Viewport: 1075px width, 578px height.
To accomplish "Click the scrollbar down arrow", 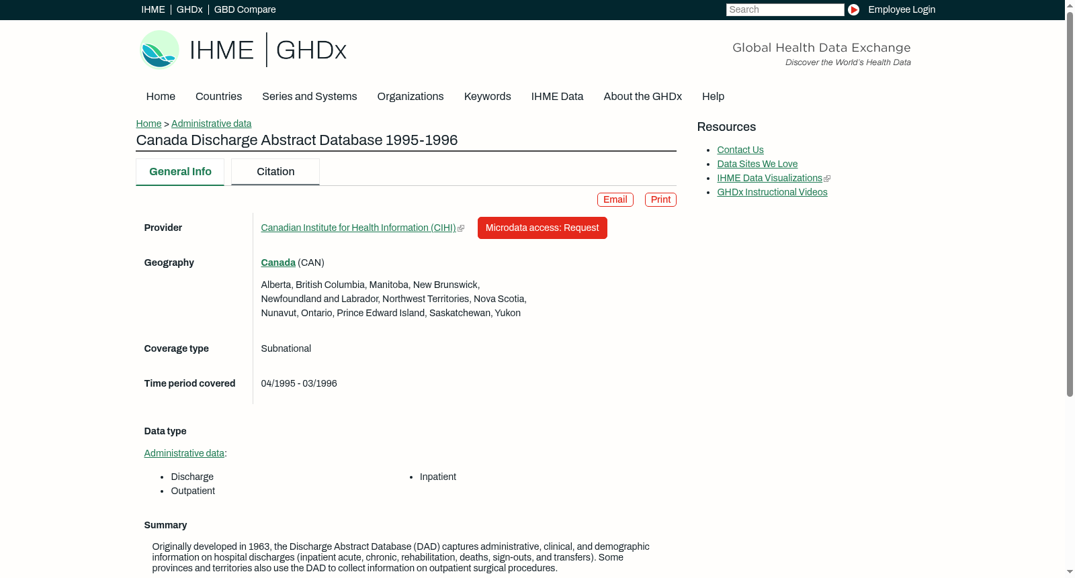I will (1070, 573).
